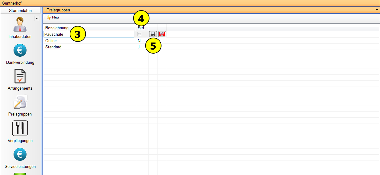Go to the Arrangements icon
This screenshot has height=175, width=380.
tap(20, 76)
